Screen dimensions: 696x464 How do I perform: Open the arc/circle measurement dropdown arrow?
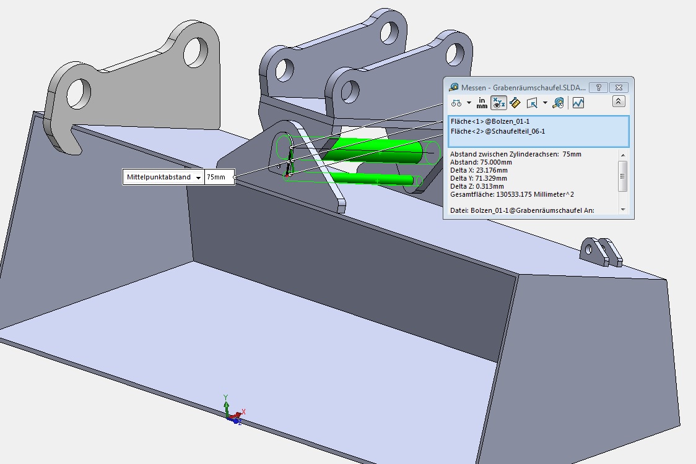pyautogui.click(x=469, y=103)
